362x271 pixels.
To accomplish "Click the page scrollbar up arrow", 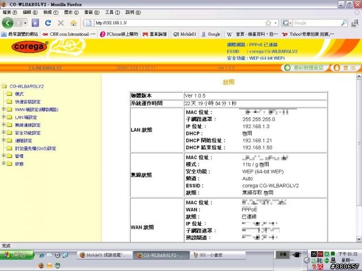I will (359, 77).
